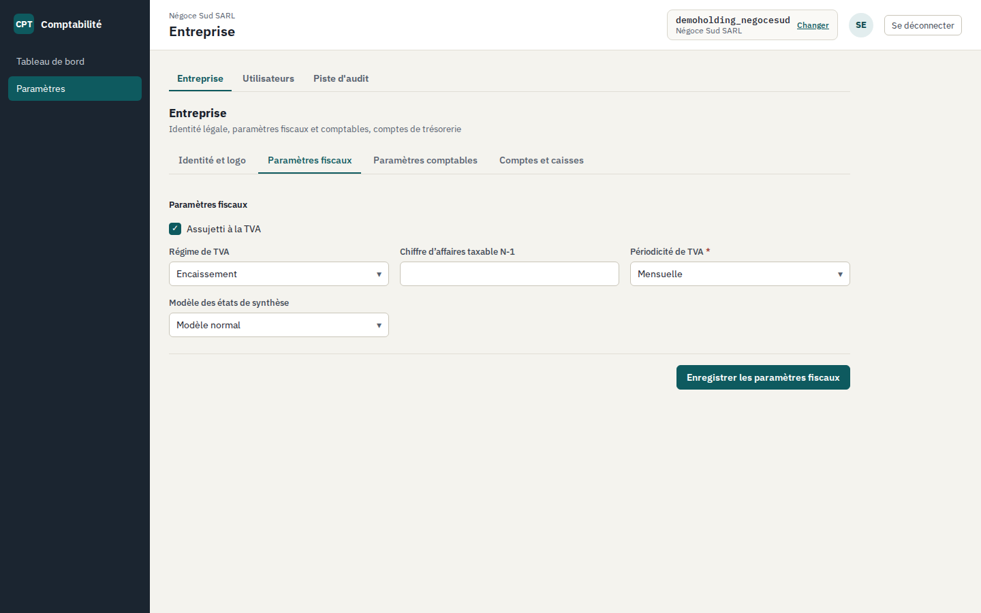Click the Changer link
Screen dimensions: 981x613
coord(813,25)
